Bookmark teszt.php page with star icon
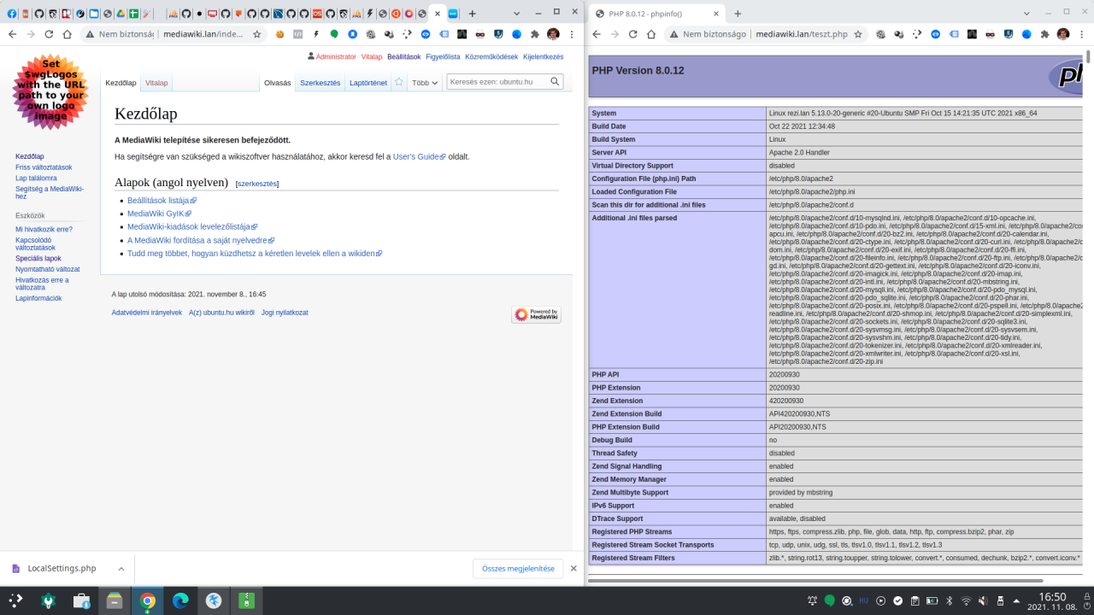1094x615 pixels. coord(858,34)
